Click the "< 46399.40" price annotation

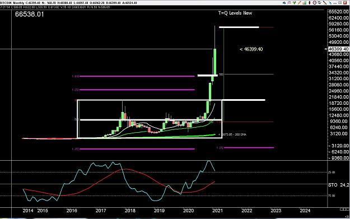point(251,49)
